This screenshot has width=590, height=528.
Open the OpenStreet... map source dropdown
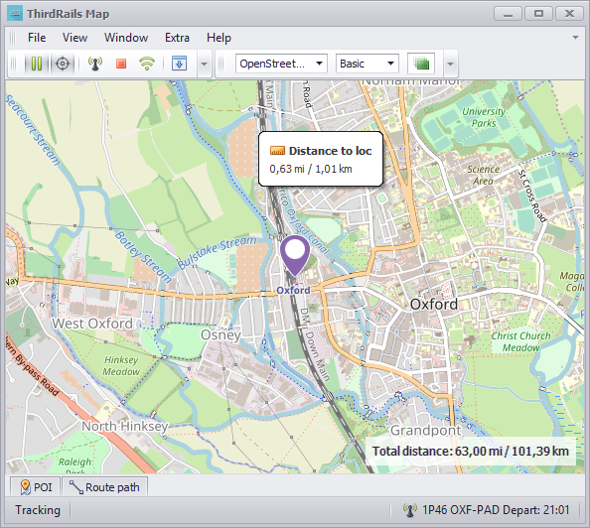tap(281, 64)
